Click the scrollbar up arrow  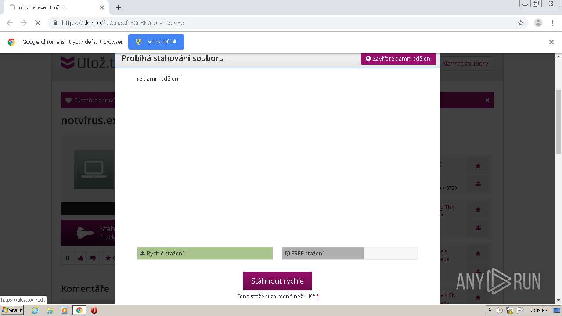click(558, 56)
